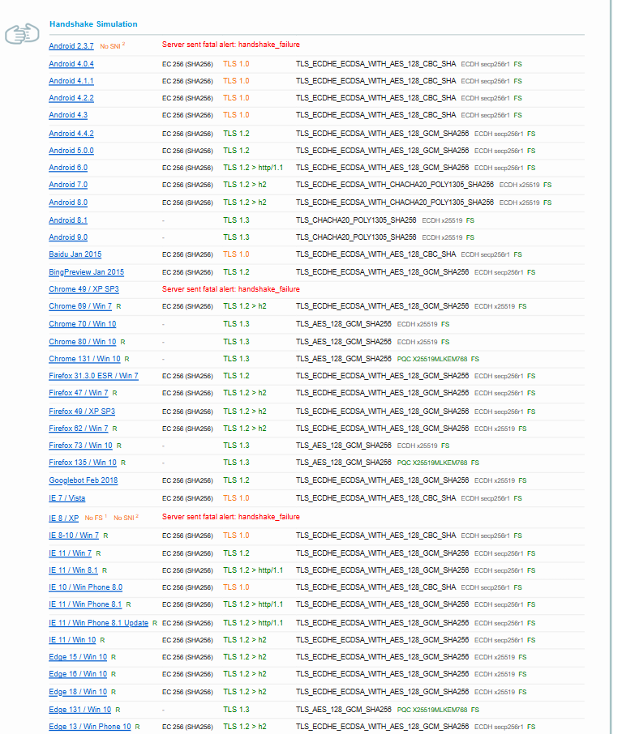Open the Chrome 70 / Win 10 link
622x734 pixels.
click(83, 324)
